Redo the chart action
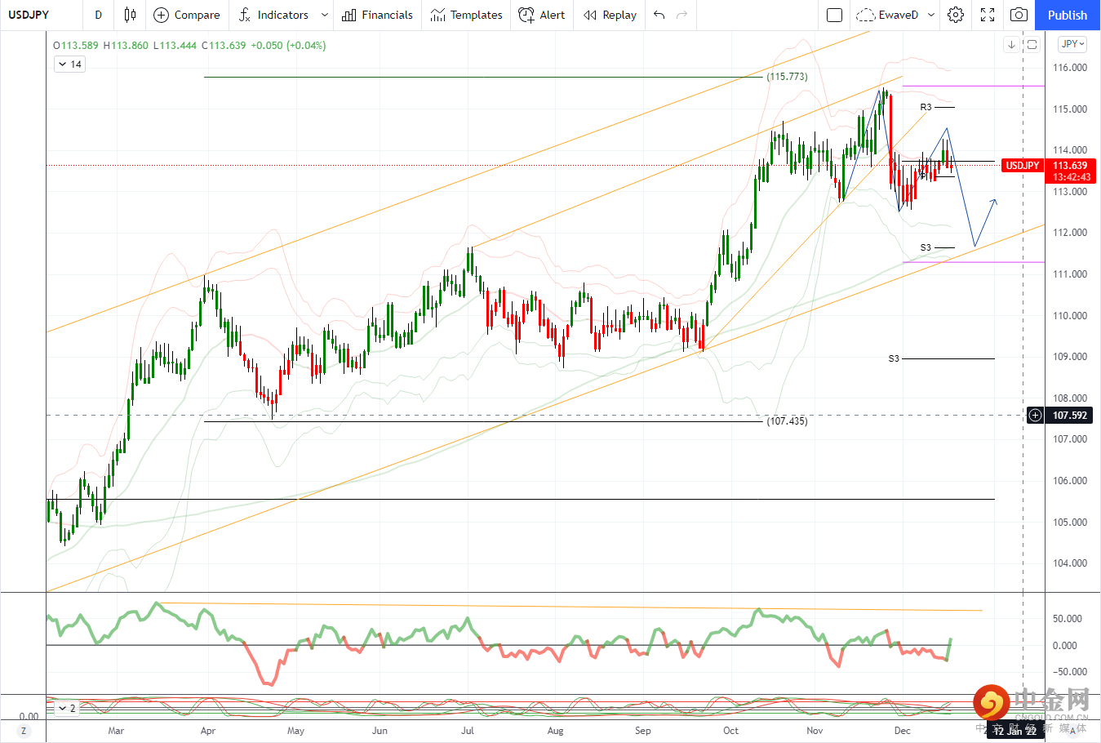1101x743 pixels. point(682,15)
